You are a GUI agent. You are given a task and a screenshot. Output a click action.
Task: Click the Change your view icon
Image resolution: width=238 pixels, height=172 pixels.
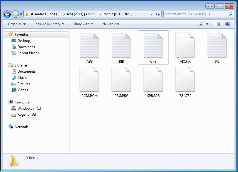tap(201, 24)
